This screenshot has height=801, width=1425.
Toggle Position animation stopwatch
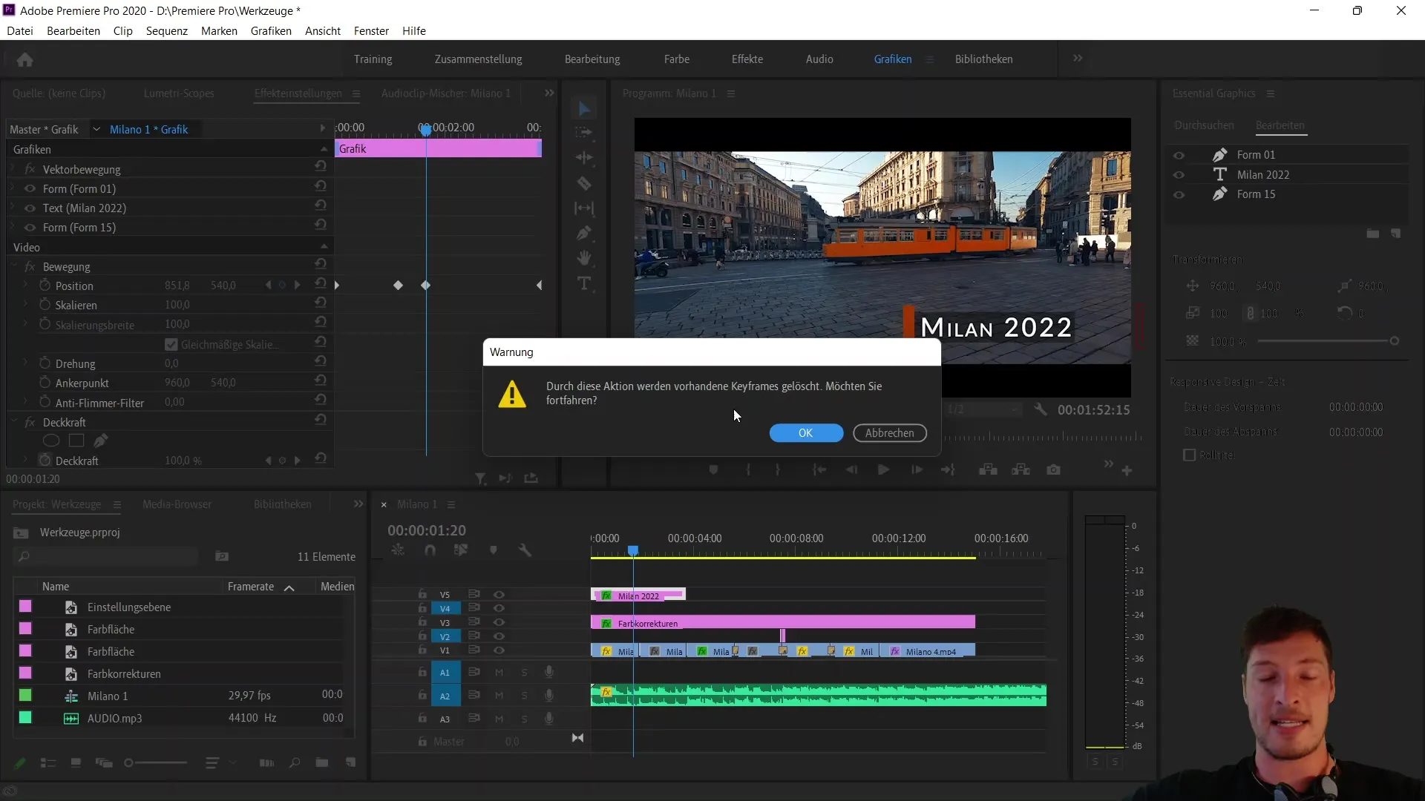point(45,286)
